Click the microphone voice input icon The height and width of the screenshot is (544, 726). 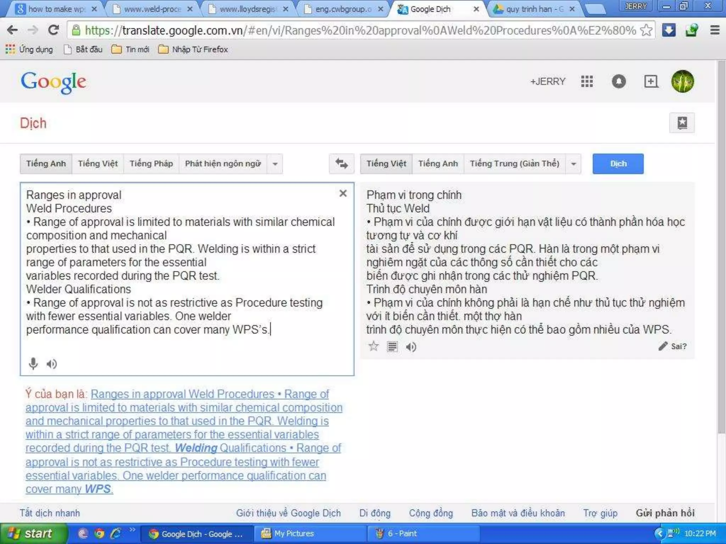[33, 363]
